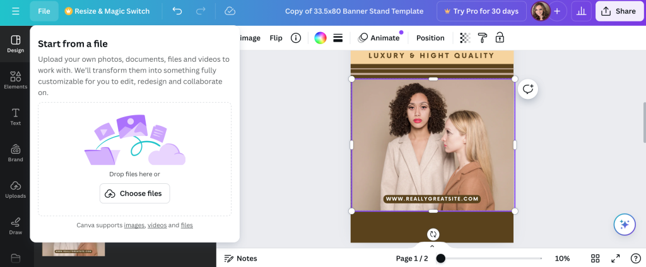The image size is (646, 267).
Task: Click the top-left image resize handle
Action: [x=351, y=79]
